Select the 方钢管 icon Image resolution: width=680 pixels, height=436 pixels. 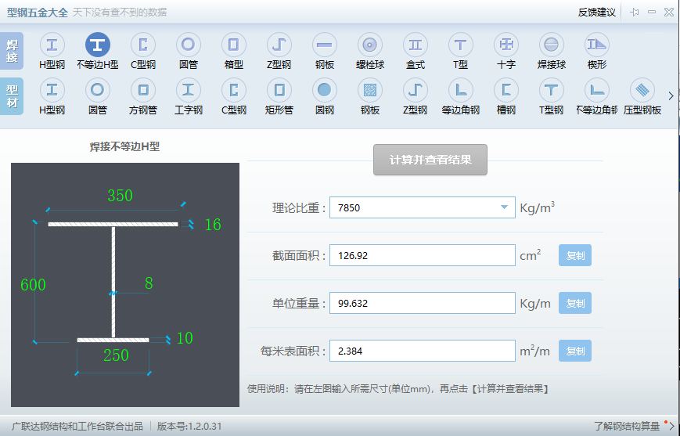click(142, 90)
